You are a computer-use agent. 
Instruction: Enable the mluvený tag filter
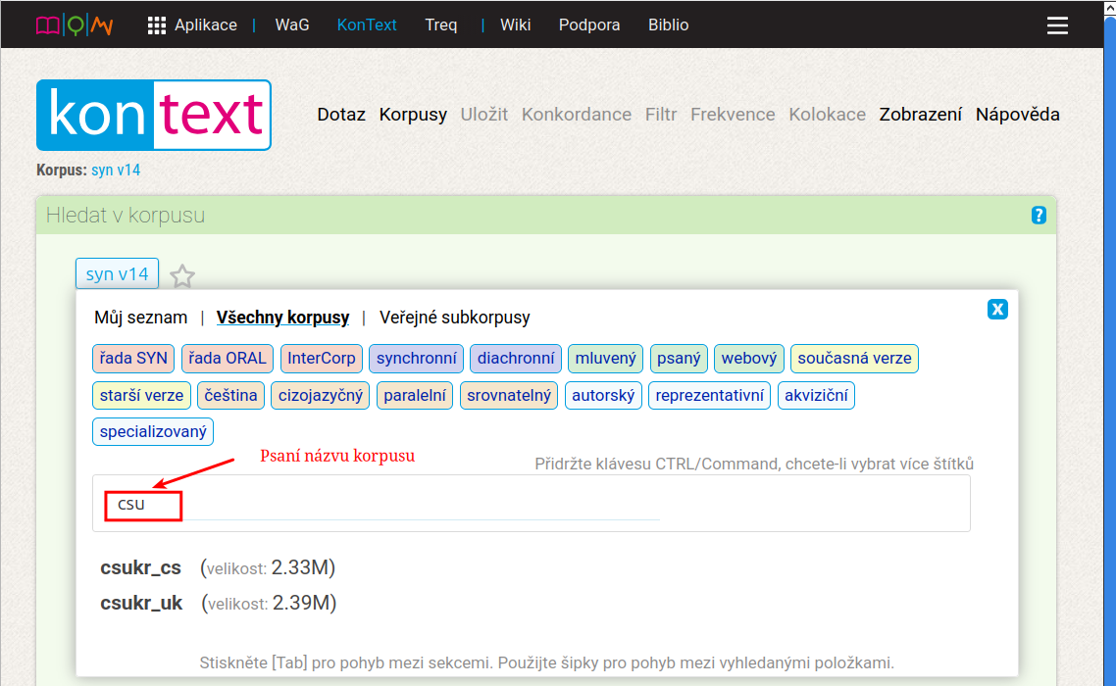tap(605, 359)
